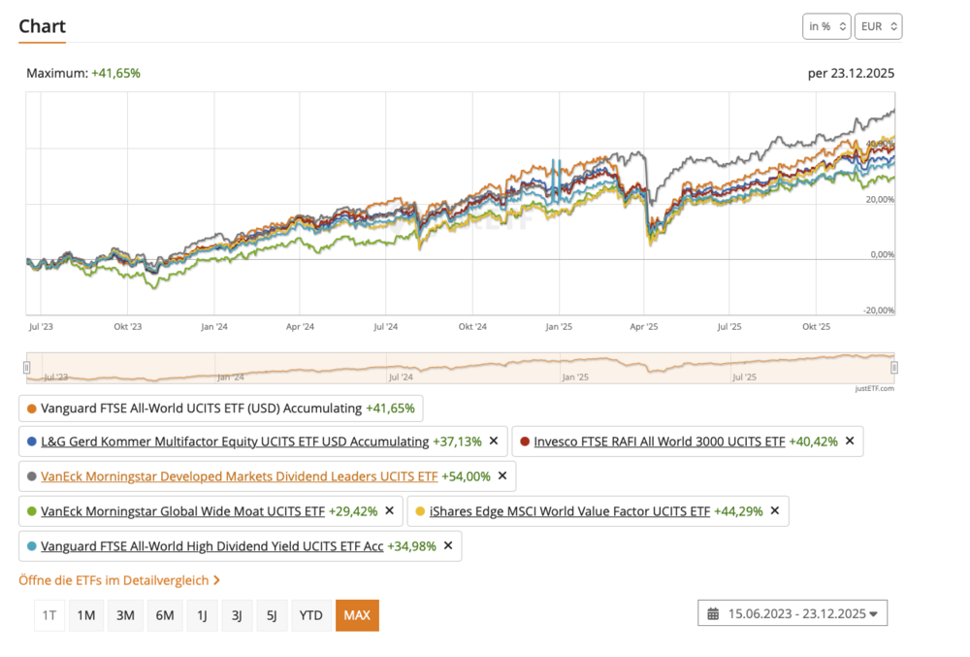Select the 1M time range
This screenshot has height=657, width=970.
(86, 615)
